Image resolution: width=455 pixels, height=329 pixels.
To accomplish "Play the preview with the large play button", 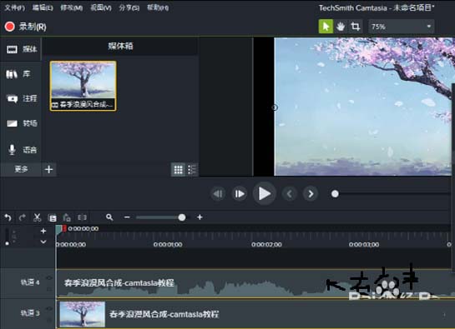I will click(x=264, y=194).
